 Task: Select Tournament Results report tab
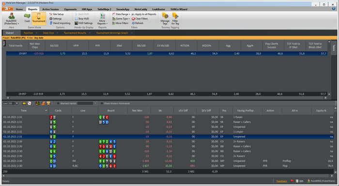click(x=75, y=33)
